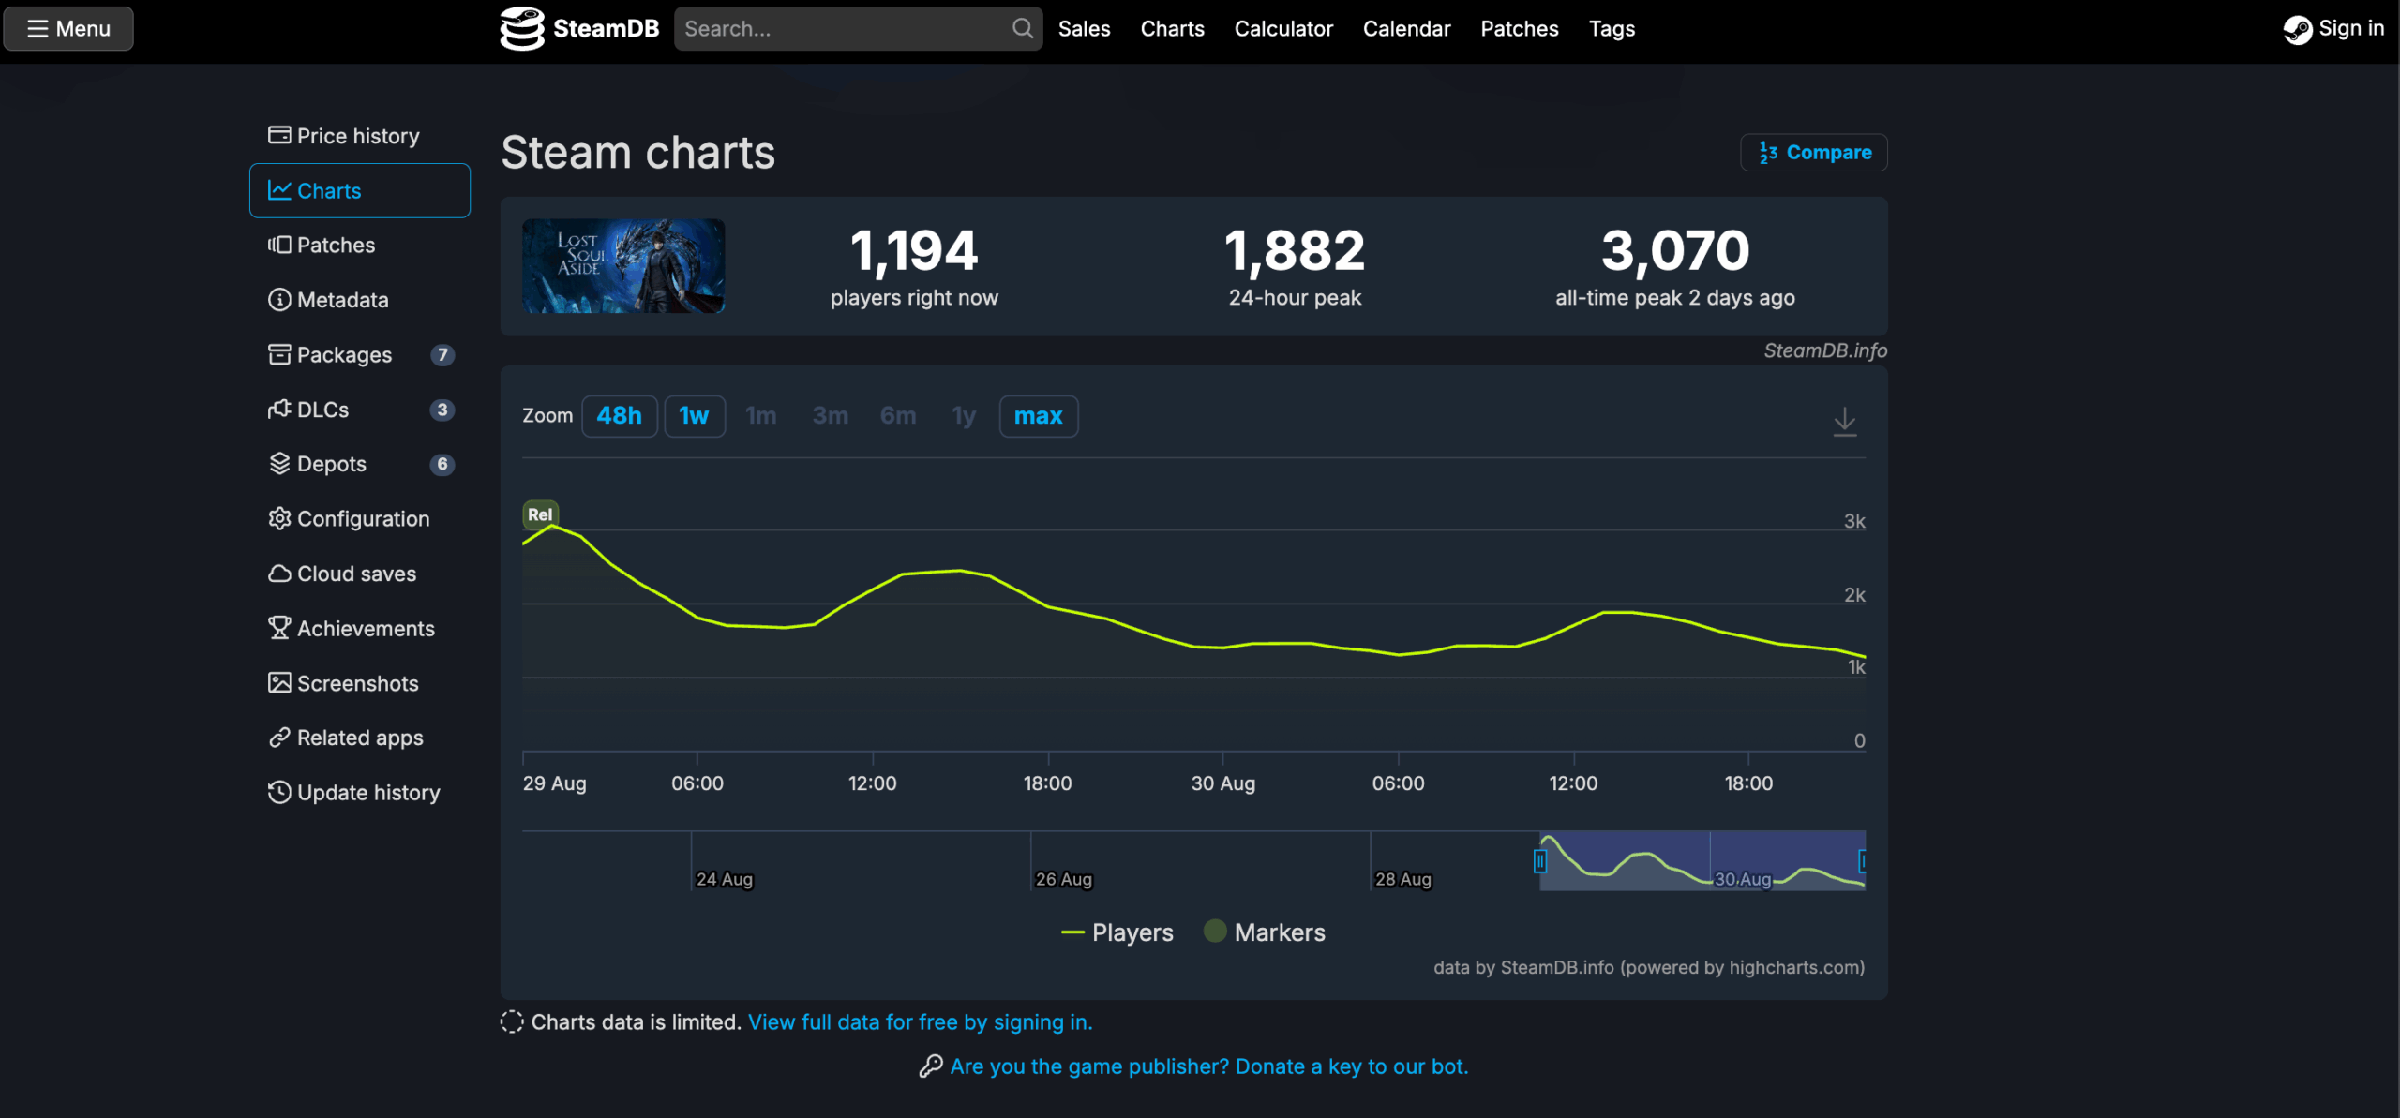Click the 3,070 all-time peak value
Viewport: 2400px width, 1118px height.
[x=1675, y=251]
